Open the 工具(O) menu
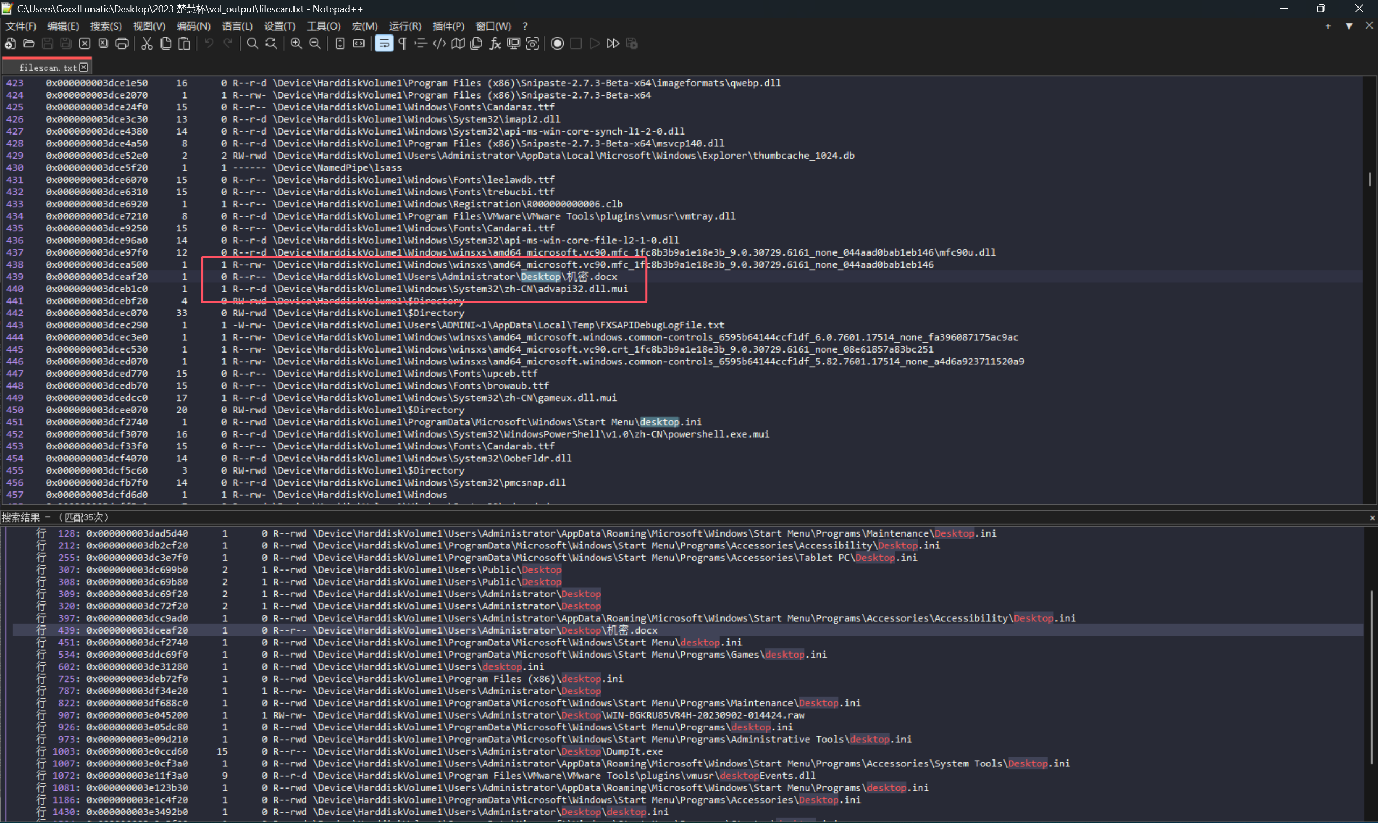 (x=324, y=26)
